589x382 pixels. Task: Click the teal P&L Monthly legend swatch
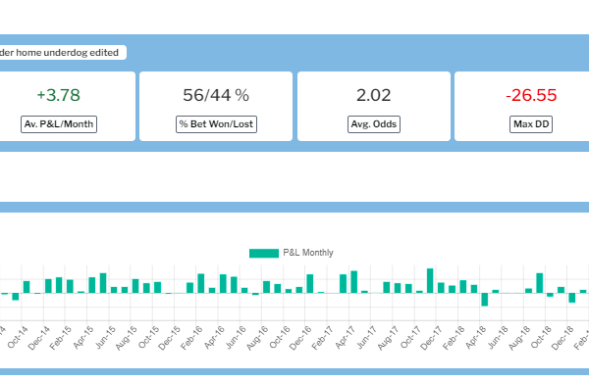(264, 254)
